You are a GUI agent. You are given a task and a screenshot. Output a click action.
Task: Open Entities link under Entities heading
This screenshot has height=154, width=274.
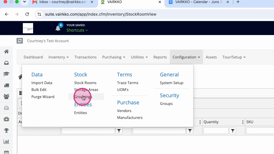80,113
